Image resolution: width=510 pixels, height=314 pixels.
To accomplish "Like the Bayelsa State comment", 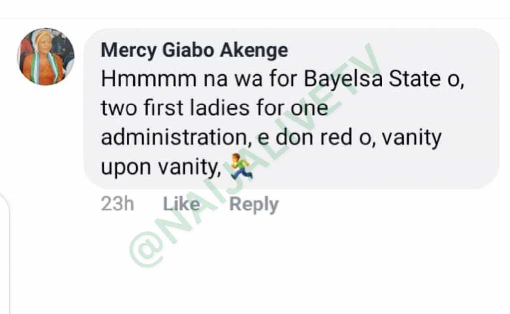I will click(x=181, y=204).
